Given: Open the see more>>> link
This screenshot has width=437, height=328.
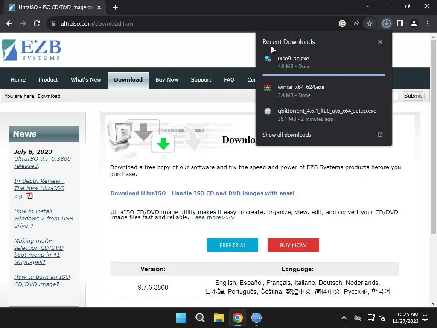Looking at the screenshot, I should 215,217.
